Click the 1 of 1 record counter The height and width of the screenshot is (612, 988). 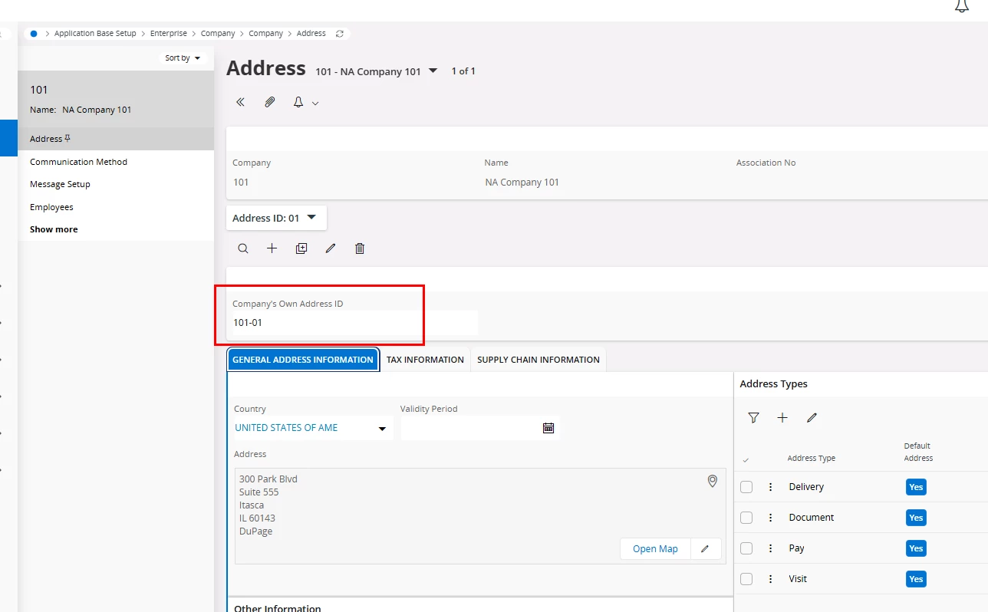(463, 71)
